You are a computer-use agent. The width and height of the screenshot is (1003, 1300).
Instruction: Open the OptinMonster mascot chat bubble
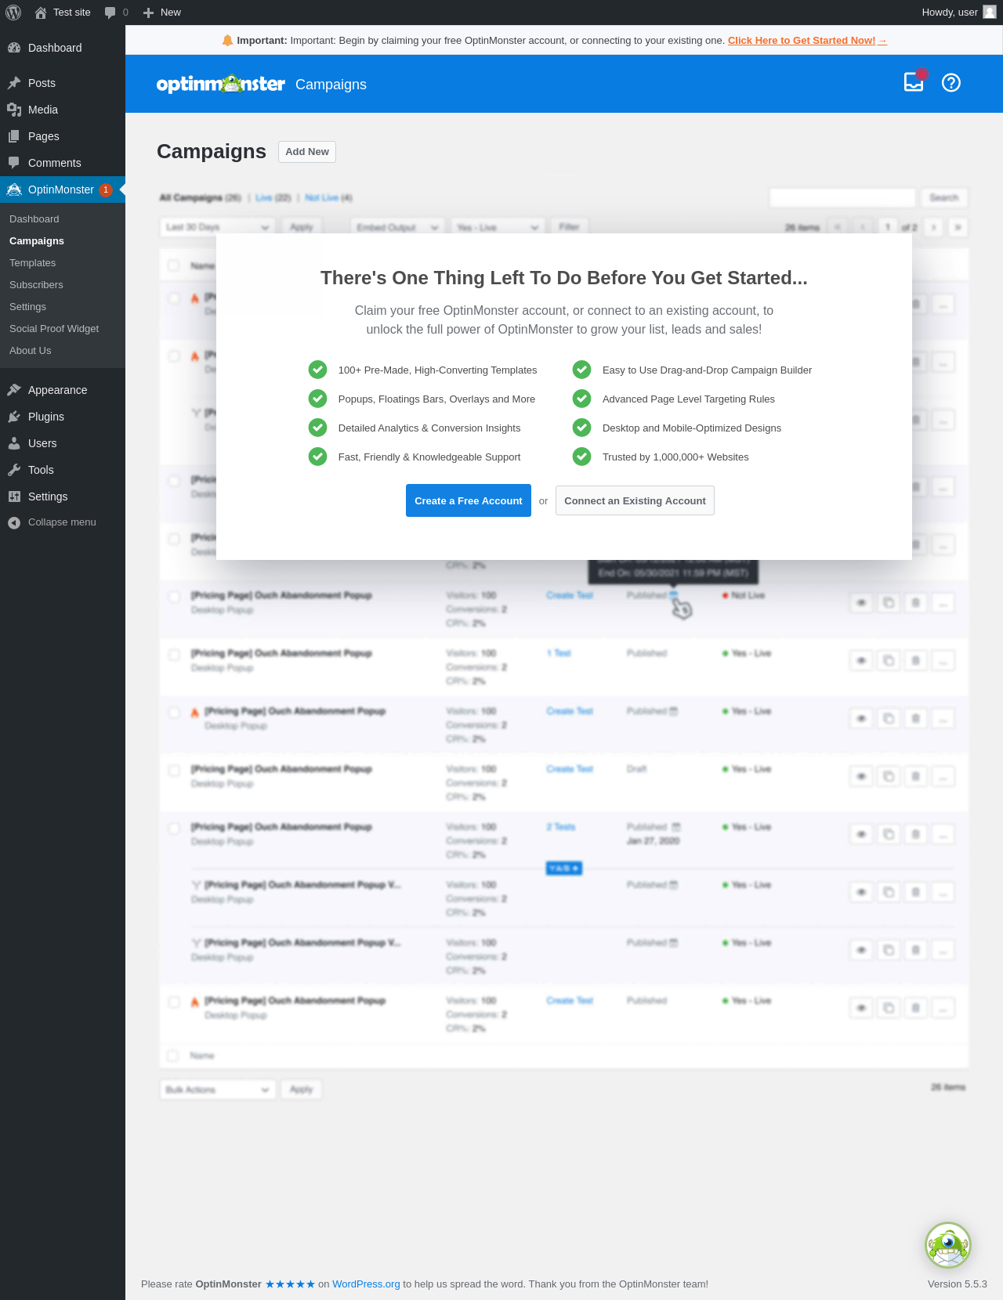[x=948, y=1245]
